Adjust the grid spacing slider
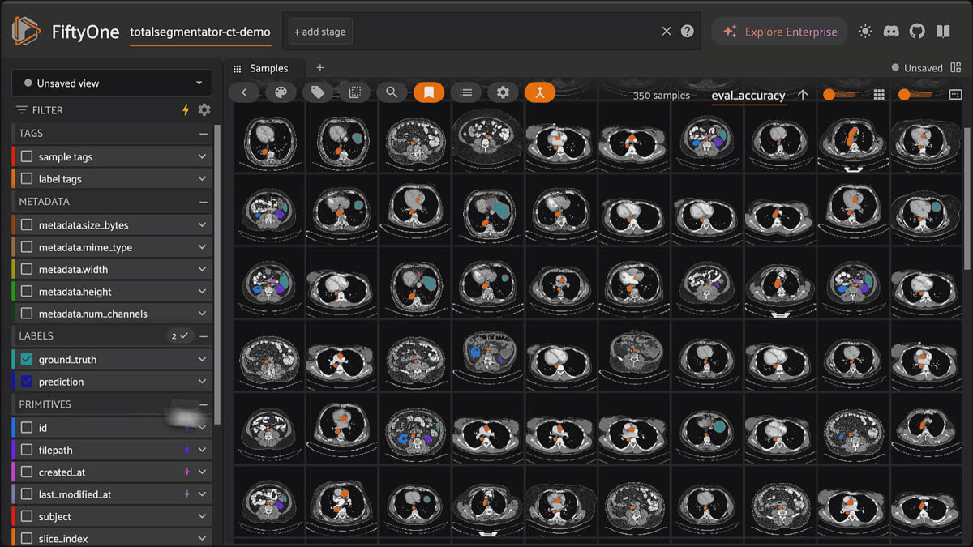The image size is (973, 547). coord(915,95)
